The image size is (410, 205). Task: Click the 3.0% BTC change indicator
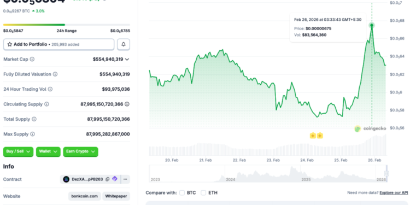[x=38, y=11]
